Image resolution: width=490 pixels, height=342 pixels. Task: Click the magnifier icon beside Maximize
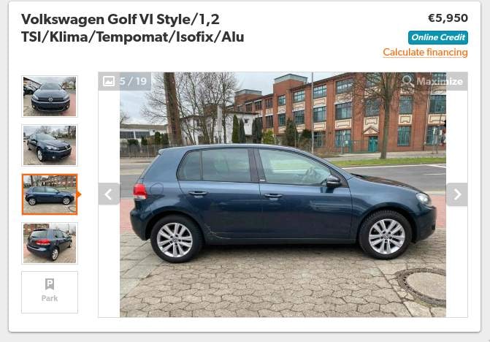pos(407,80)
